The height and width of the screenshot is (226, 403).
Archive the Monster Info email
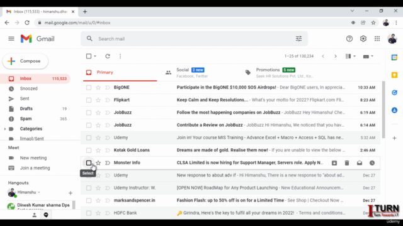click(334, 163)
